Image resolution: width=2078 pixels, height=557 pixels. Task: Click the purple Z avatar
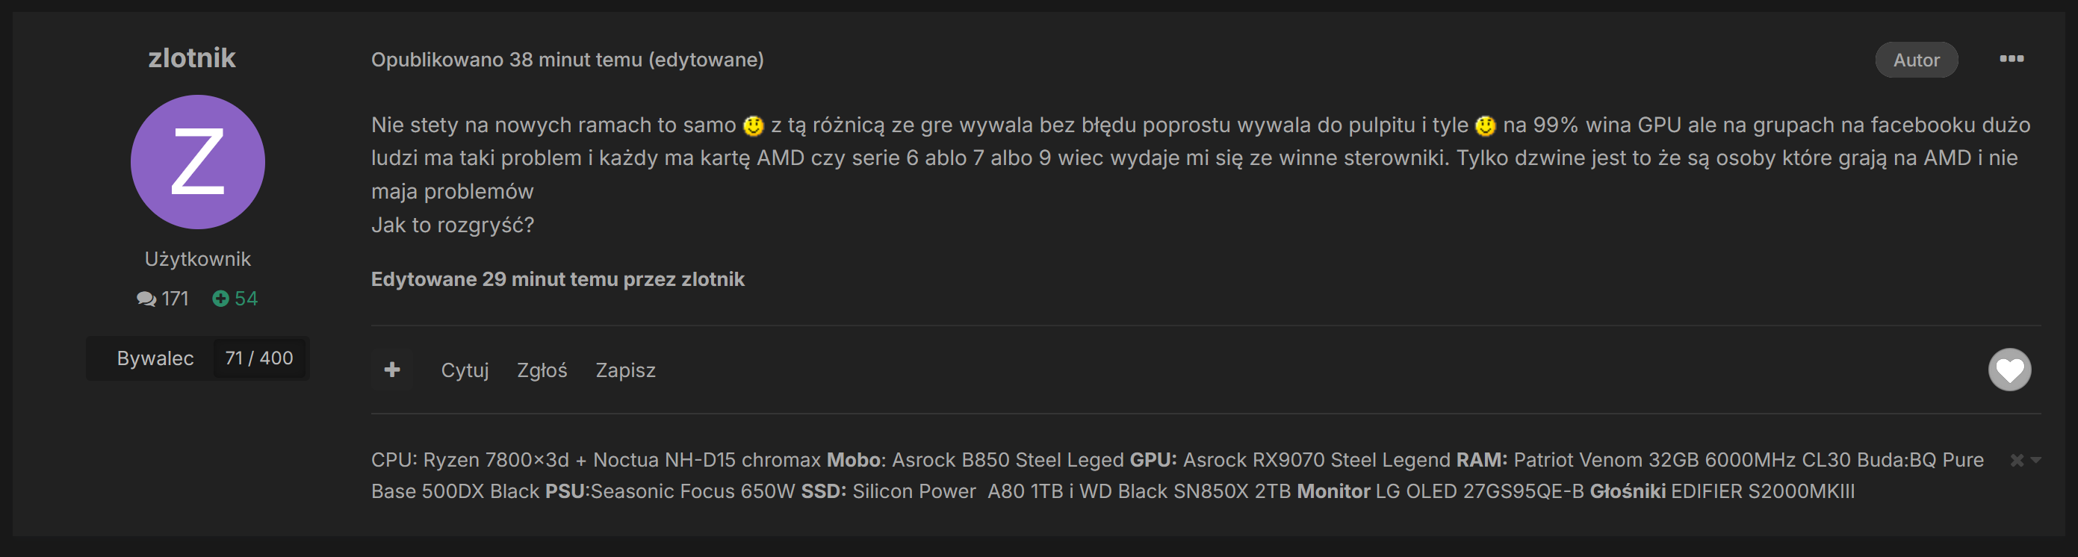(x=198, y=162)
